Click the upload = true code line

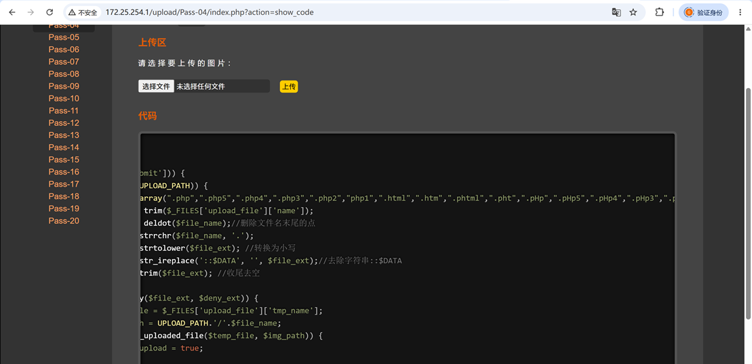pos(171,348)
